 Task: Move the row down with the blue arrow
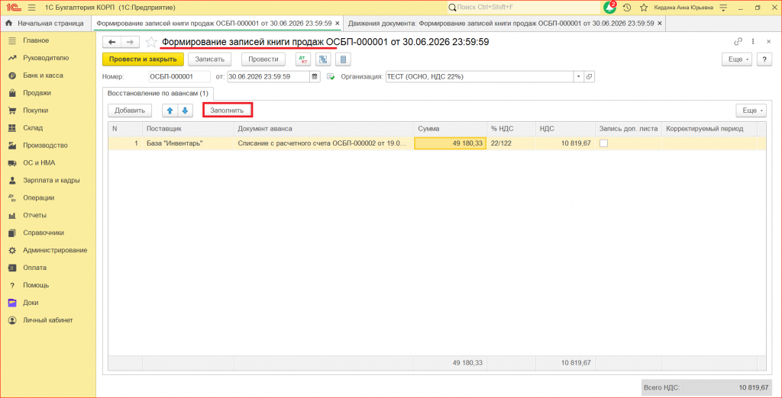[185, 111]
